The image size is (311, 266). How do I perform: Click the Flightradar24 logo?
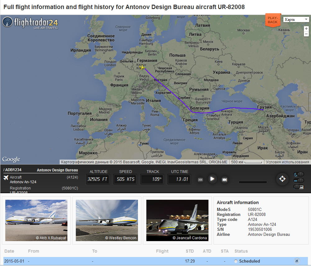click(x=30, y=23)
